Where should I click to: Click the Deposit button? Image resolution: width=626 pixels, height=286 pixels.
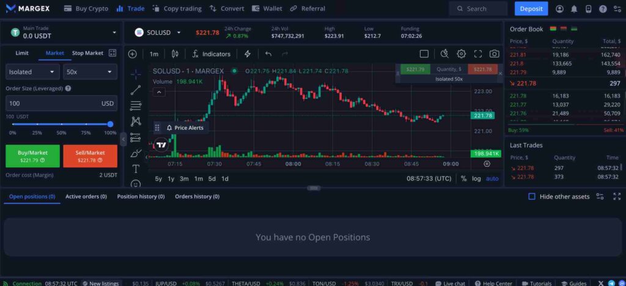pyautogui.click(x=531, y=9)
